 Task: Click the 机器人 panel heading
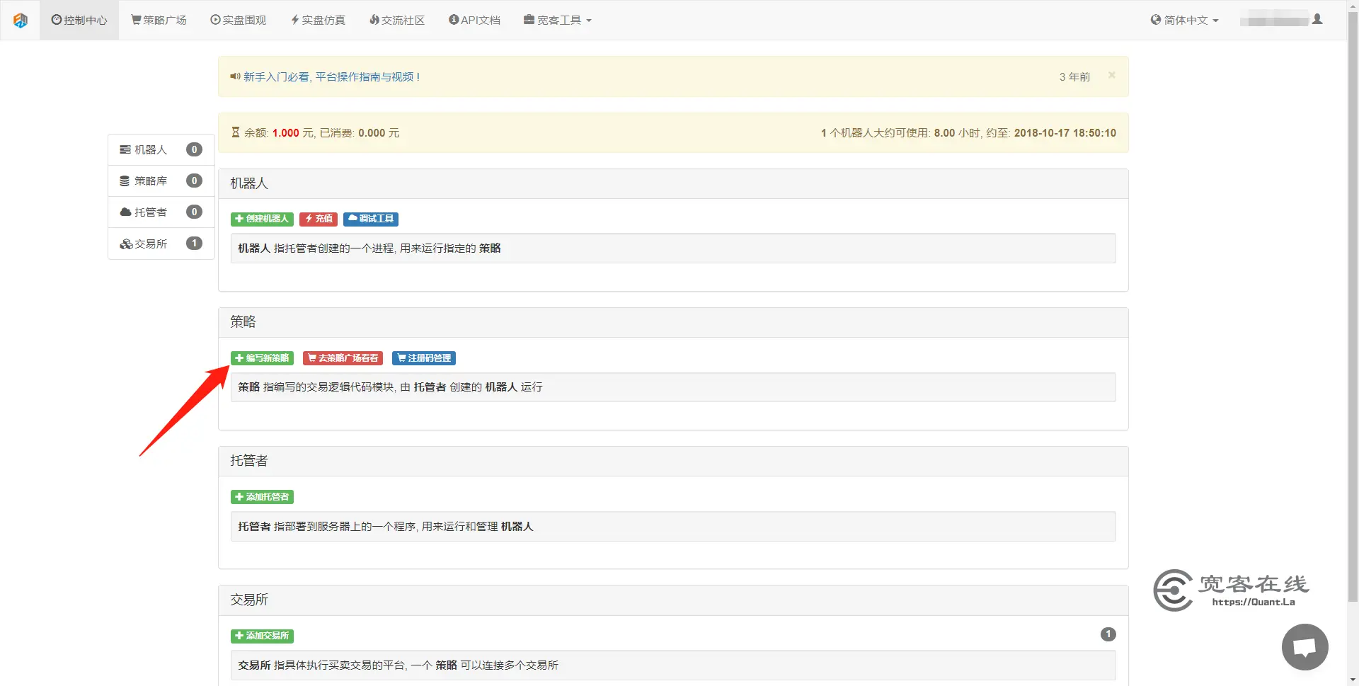click(x=249, y=183)
